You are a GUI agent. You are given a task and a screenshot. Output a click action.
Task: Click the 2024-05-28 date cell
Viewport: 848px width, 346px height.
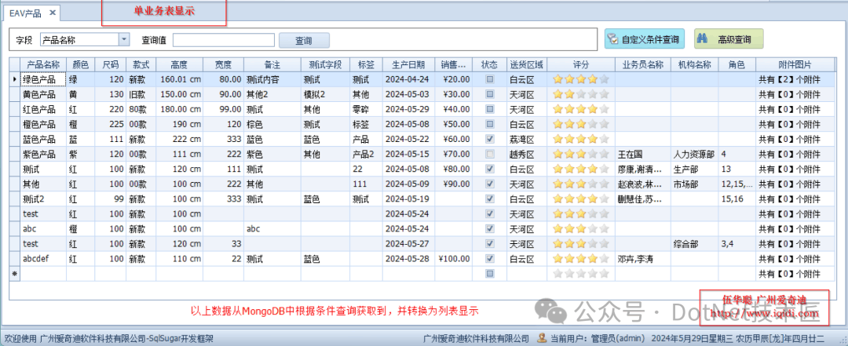408,258
